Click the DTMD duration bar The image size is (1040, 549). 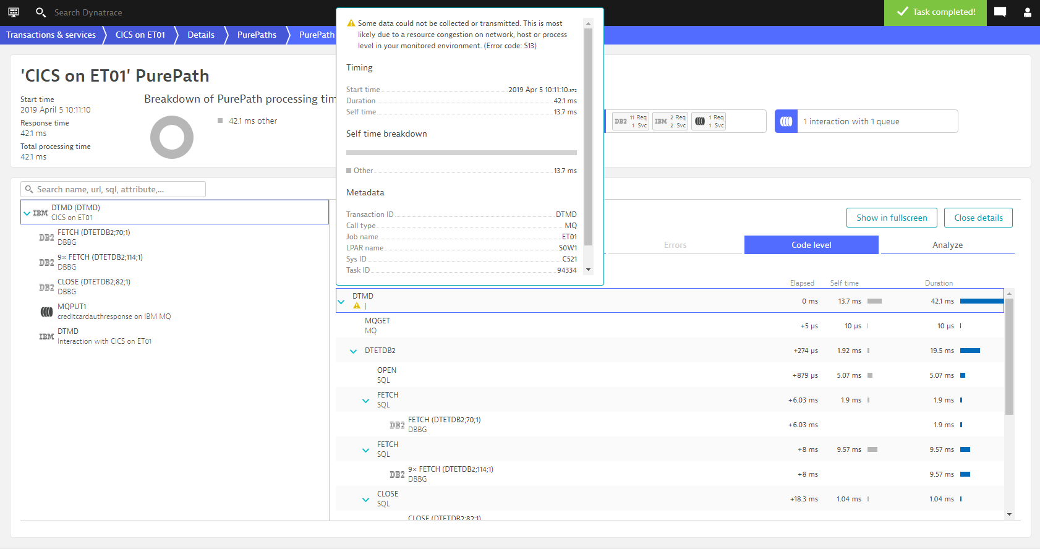(x=982, y=301)
